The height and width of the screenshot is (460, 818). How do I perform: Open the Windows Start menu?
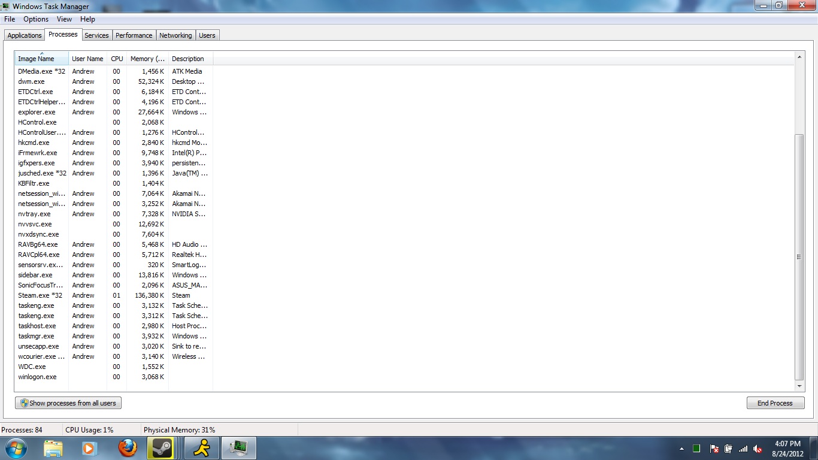coord(15,448)
